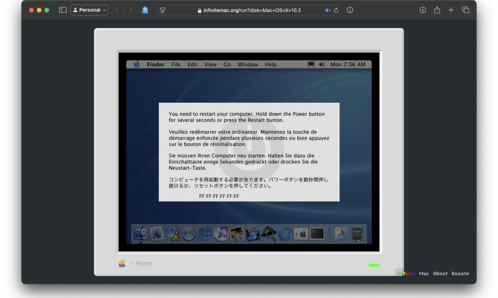
Task: Open Internet Explorer in the dock
Action: [x=205, y=234]
